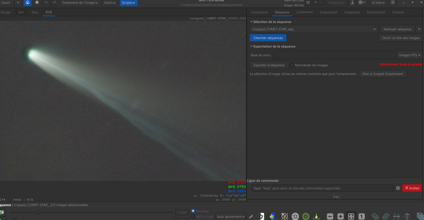Enable Normaliser les images checkbox
The height and width of the screenshot is (220, 424).
click(292, 65)
